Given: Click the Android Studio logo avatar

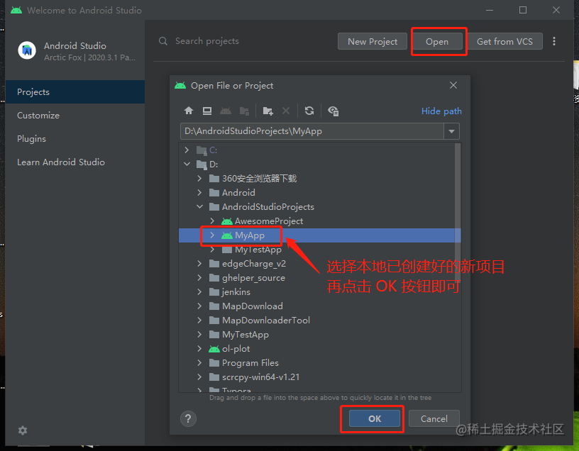Looking at the screenshot, I should (27, 50).
